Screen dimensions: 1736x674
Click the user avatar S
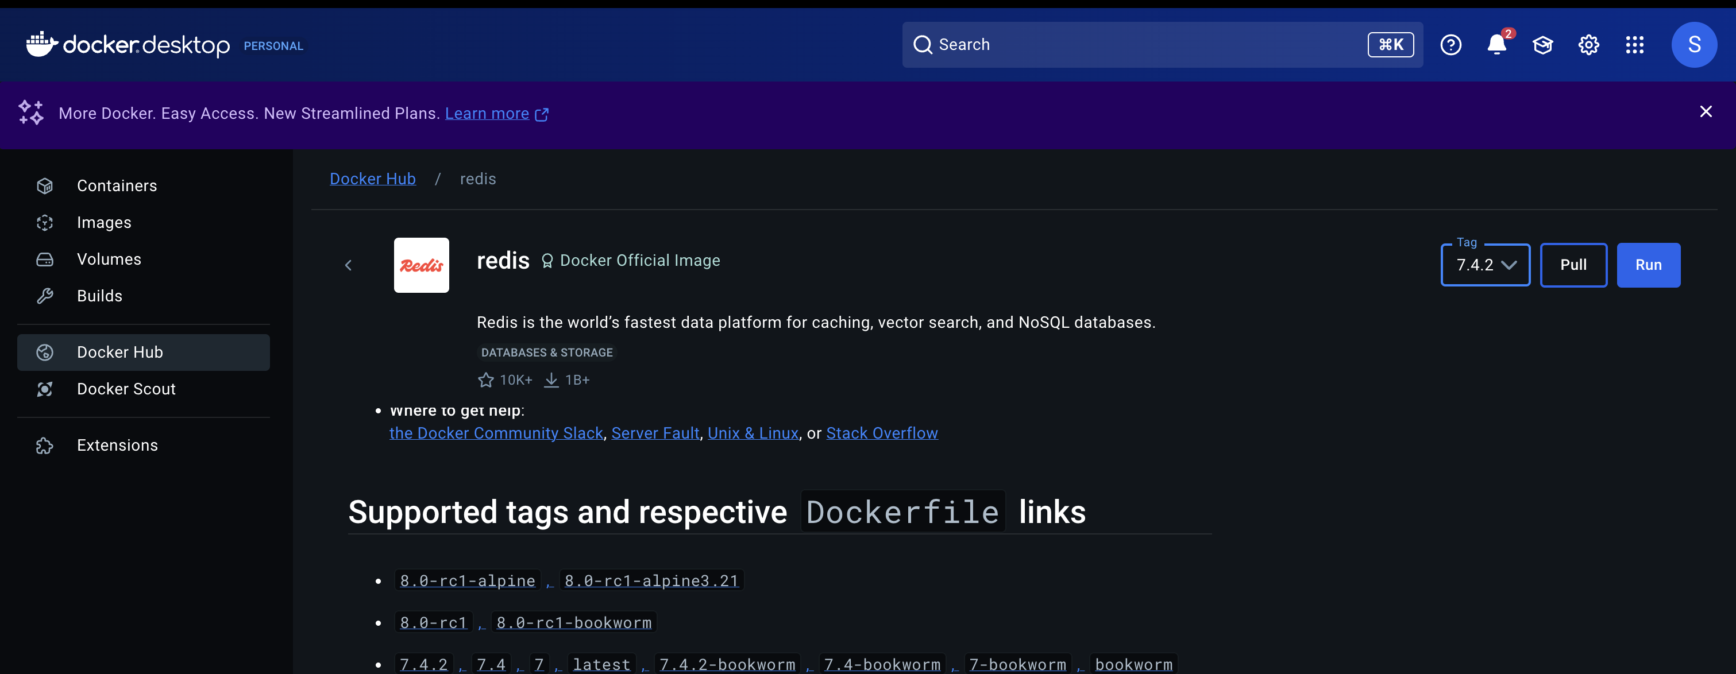pos(1693,45)
